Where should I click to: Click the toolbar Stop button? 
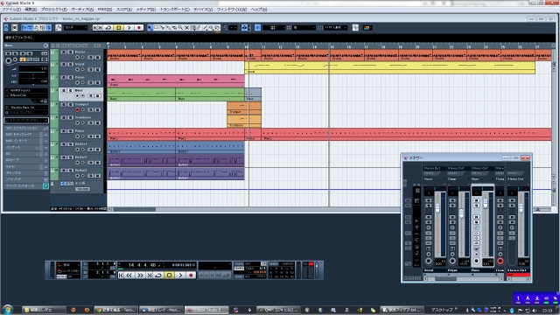pos(119,27)
